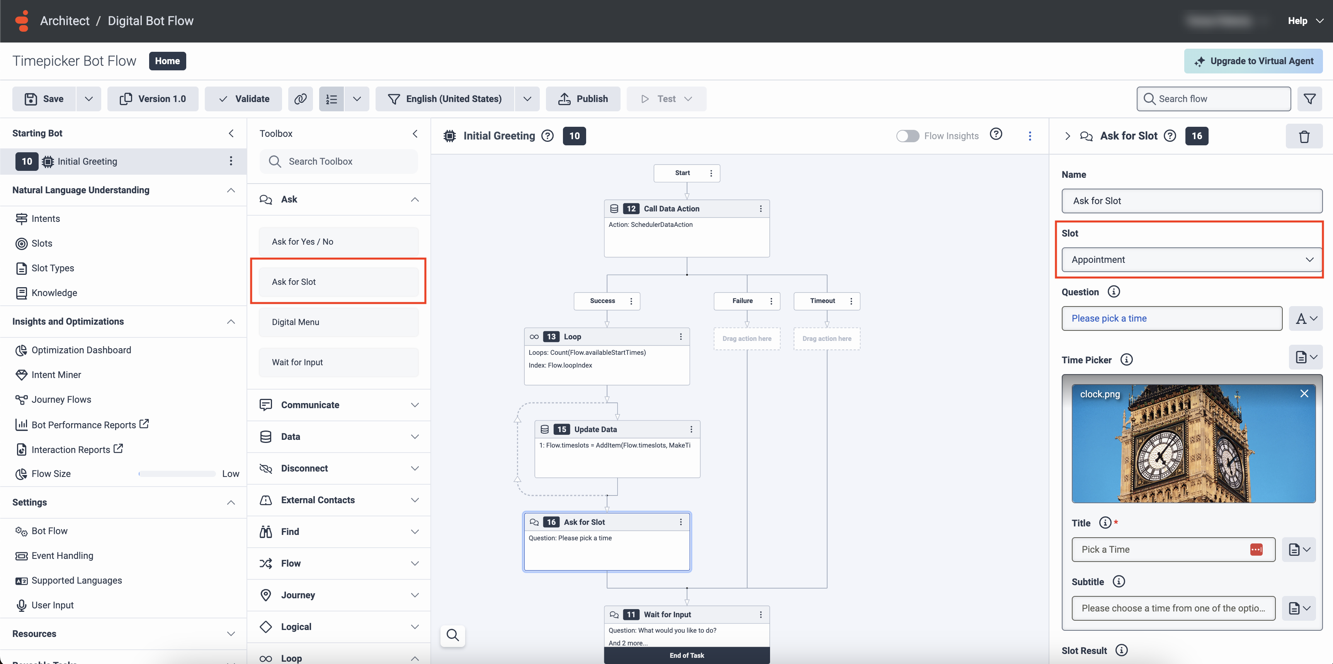Toggle the Flow Insights switch
The width and height of the screenshot is (1333, 664).
point(908,136)
